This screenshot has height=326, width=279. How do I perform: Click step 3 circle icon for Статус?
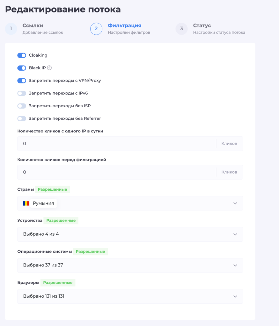181,29
